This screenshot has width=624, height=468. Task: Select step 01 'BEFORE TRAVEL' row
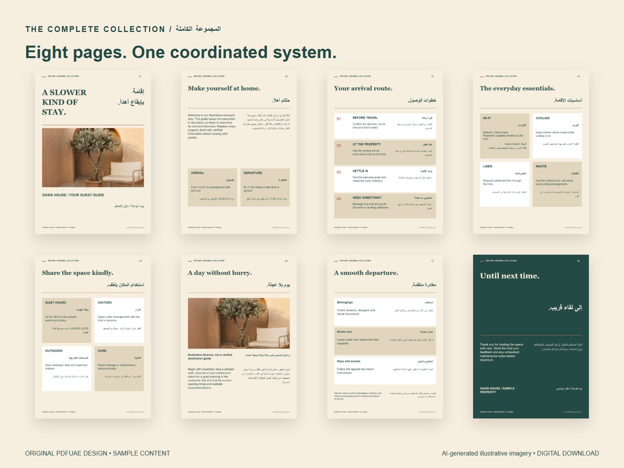tap(385, 126)
